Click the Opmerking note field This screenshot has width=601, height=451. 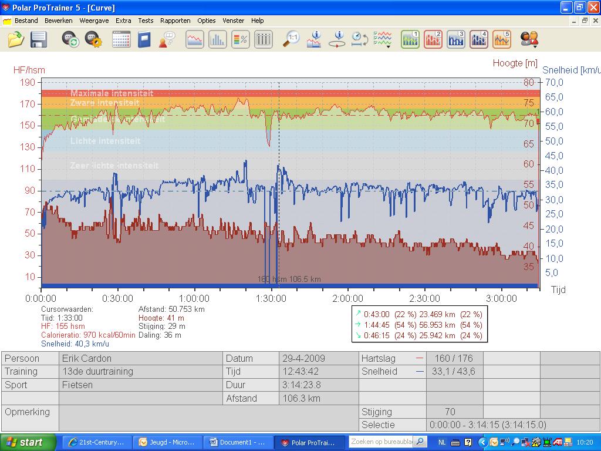[209, 418]
